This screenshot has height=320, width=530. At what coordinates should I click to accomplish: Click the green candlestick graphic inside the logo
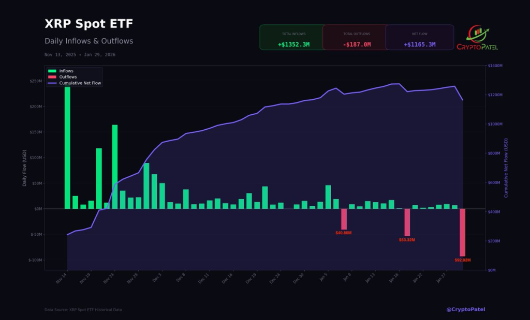[478, 31]
